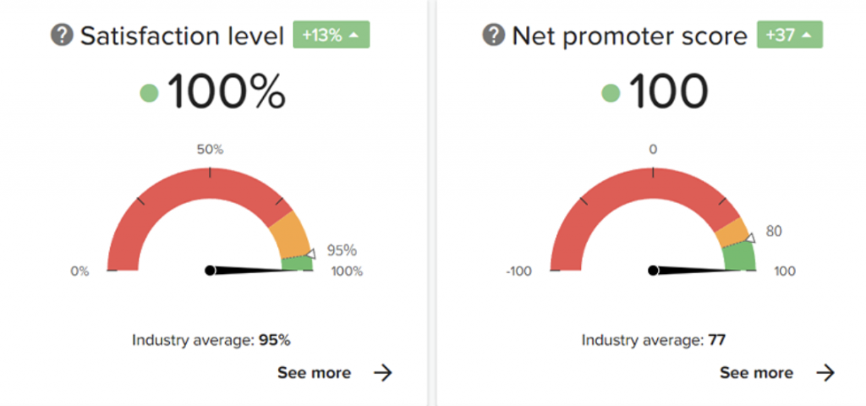Click the Net promoter score help icon
866x406 pixels.
(493, 36)
